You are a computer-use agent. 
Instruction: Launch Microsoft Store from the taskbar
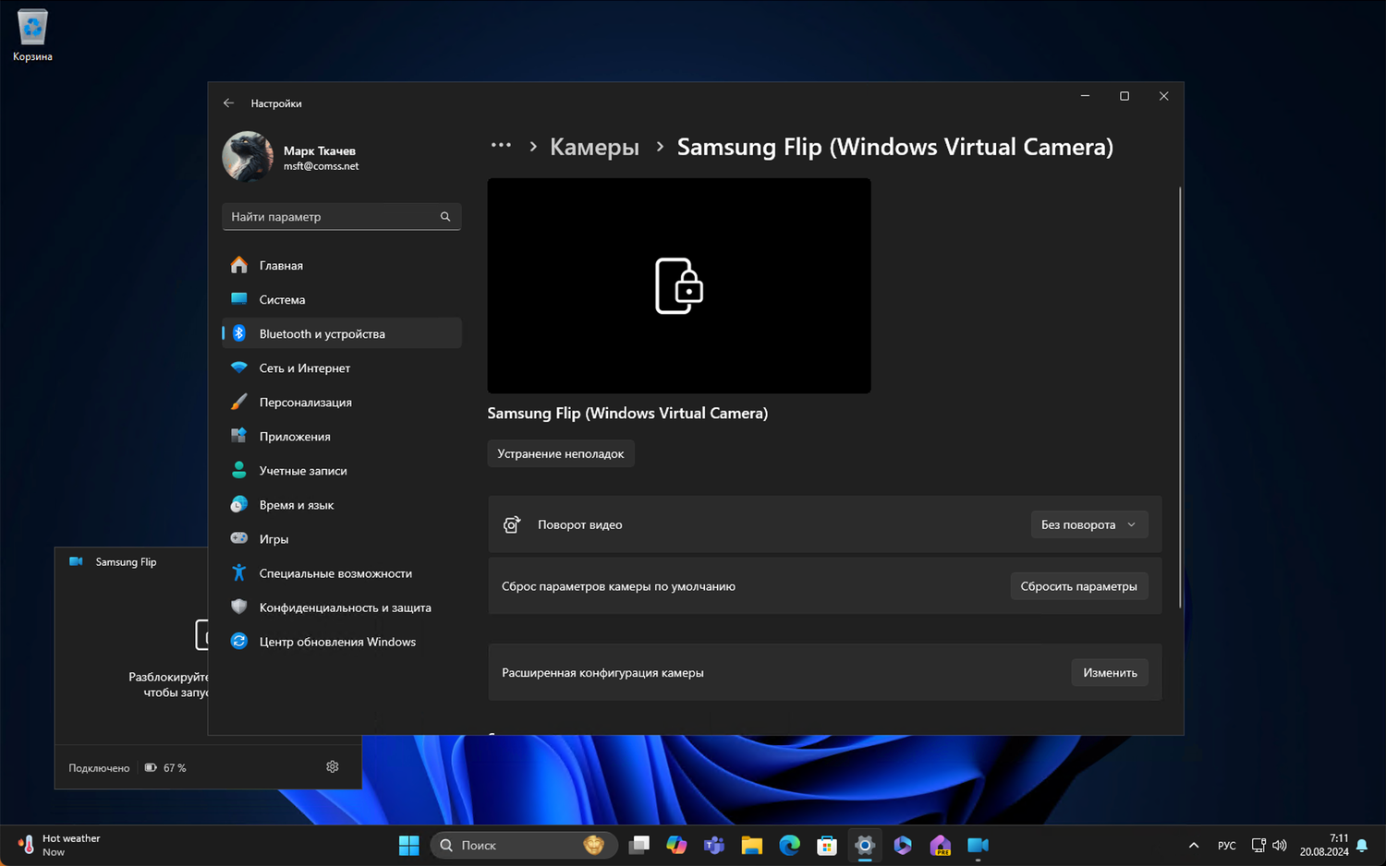(x=827, y=846)
